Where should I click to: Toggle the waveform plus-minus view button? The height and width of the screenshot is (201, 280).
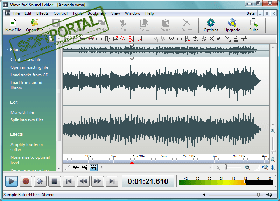[76, 167]
